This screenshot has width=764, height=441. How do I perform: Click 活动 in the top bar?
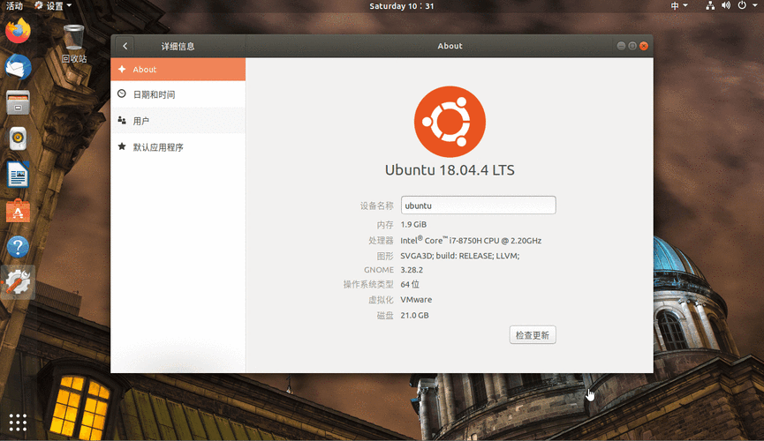(x=14, y=5)
